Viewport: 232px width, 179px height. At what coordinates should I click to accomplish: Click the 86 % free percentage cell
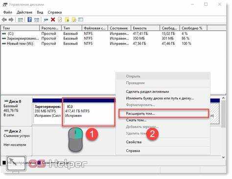coord(186,39)
